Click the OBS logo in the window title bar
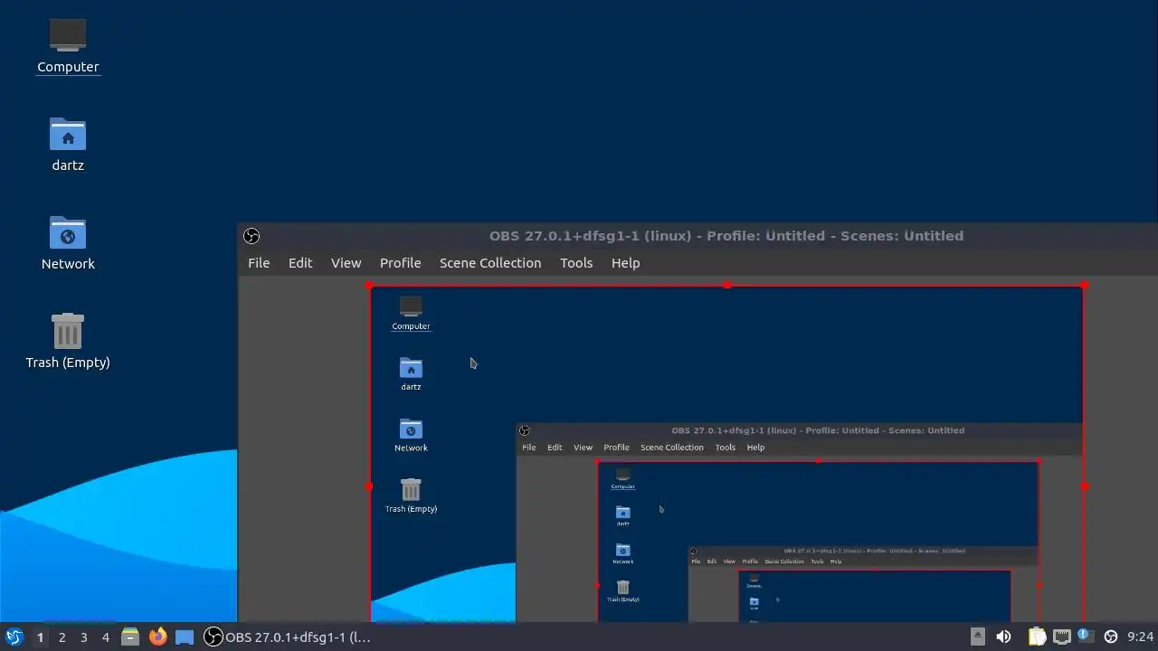The width and height of the screenshot is (1158, 651). (x=252, y=236)
